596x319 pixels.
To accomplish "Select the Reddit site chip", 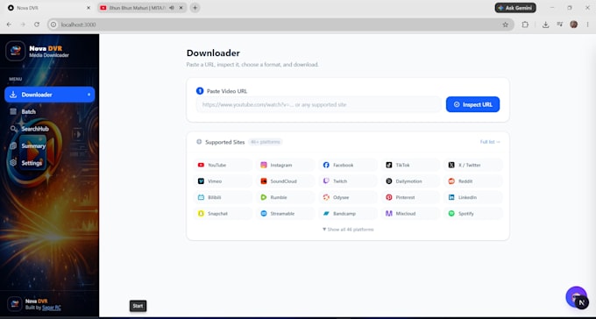I will coord(473,181).
